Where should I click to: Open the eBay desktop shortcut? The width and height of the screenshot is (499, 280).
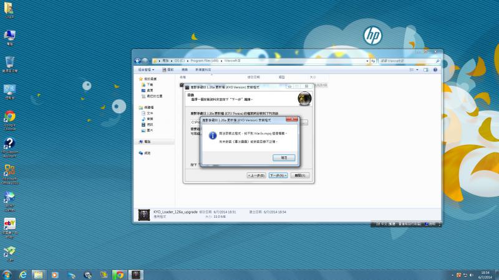10,225
